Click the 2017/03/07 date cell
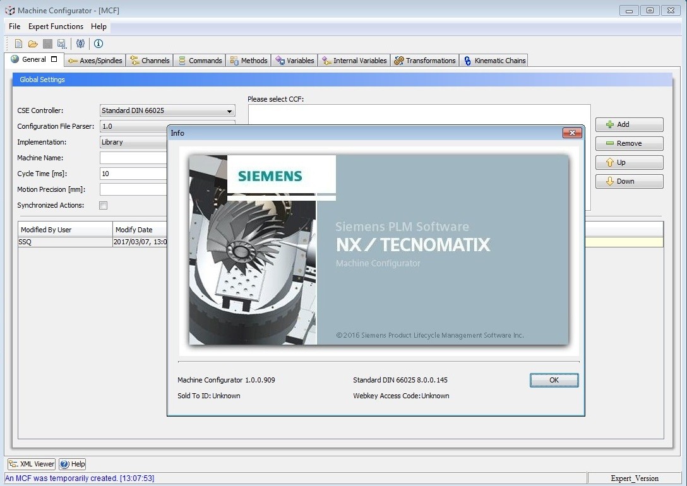The height and width of the screenshot is (486, 687). coord(140,242)
